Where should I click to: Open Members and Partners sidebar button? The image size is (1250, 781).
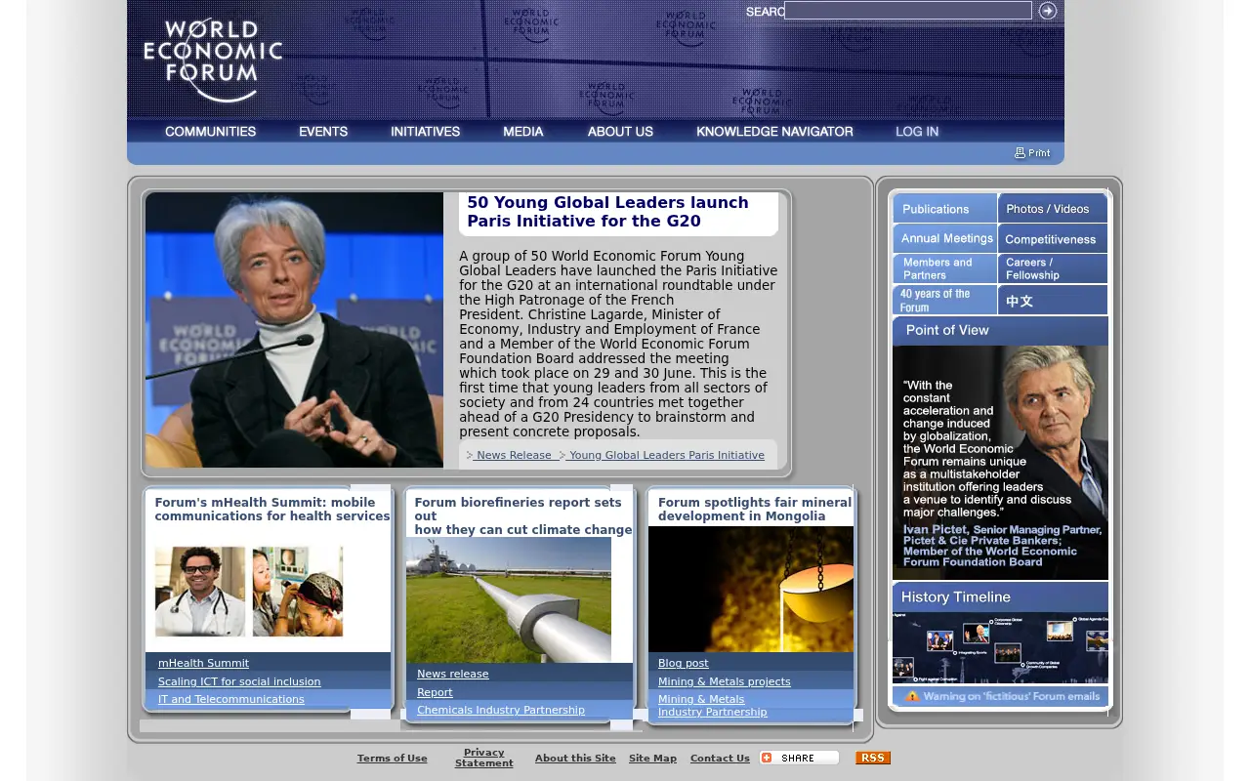click(944, 268)
